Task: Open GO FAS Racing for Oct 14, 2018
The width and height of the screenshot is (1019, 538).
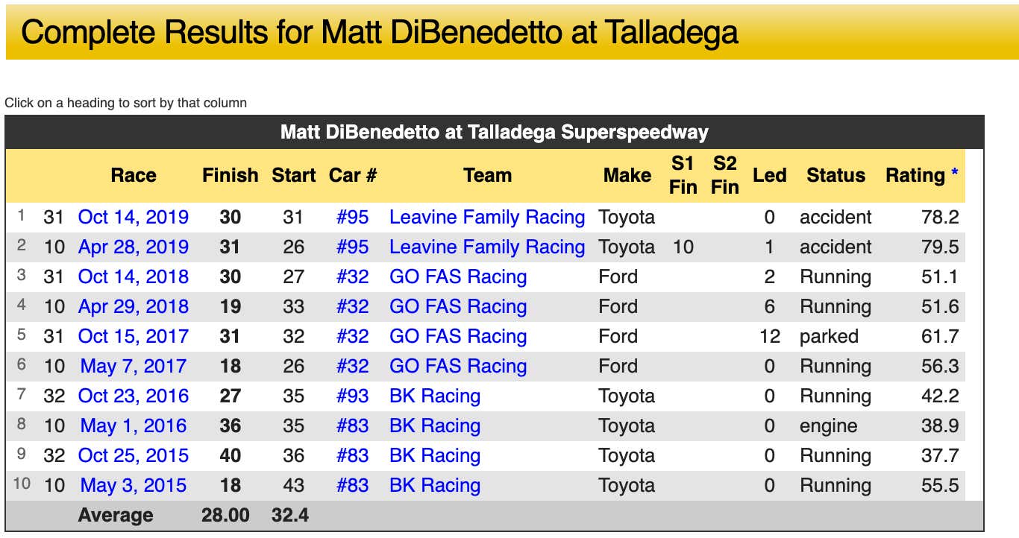Action: pos(458,276)
